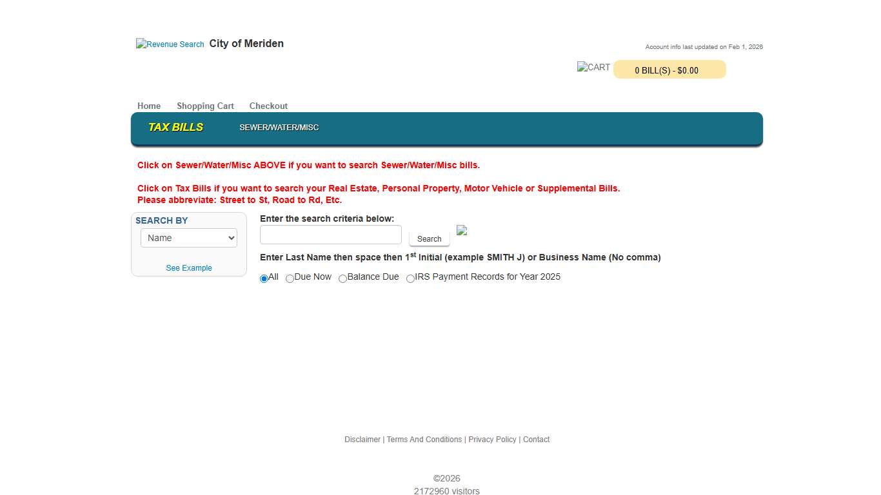
Task: Click the Revenue Search logo
Action: click(x=170, y=44)
